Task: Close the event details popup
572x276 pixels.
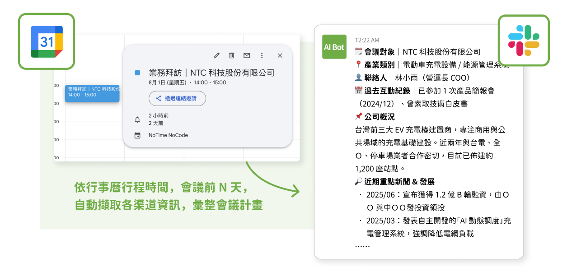Action: coord(280,55)
